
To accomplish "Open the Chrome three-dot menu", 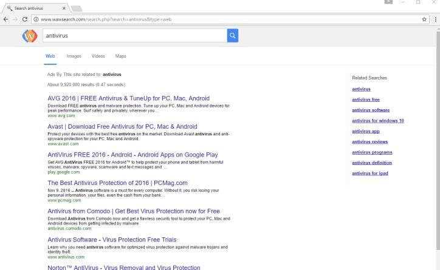I will click(435, 19).
